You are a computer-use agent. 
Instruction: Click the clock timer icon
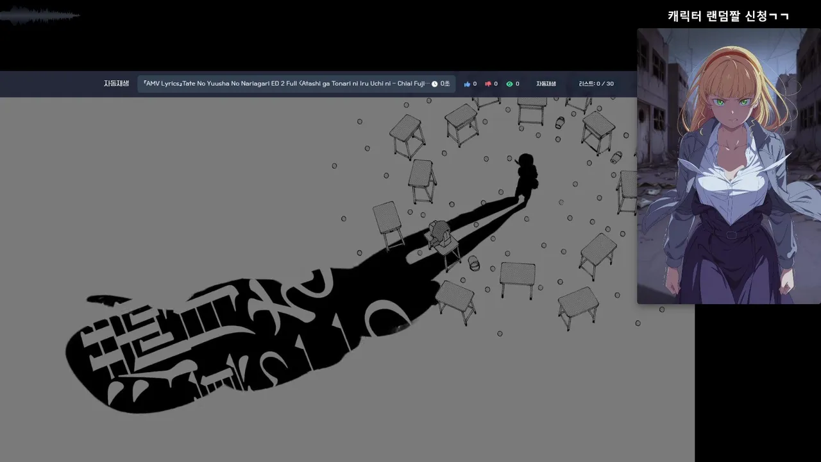pyautogui.click(x=435, y=84)
